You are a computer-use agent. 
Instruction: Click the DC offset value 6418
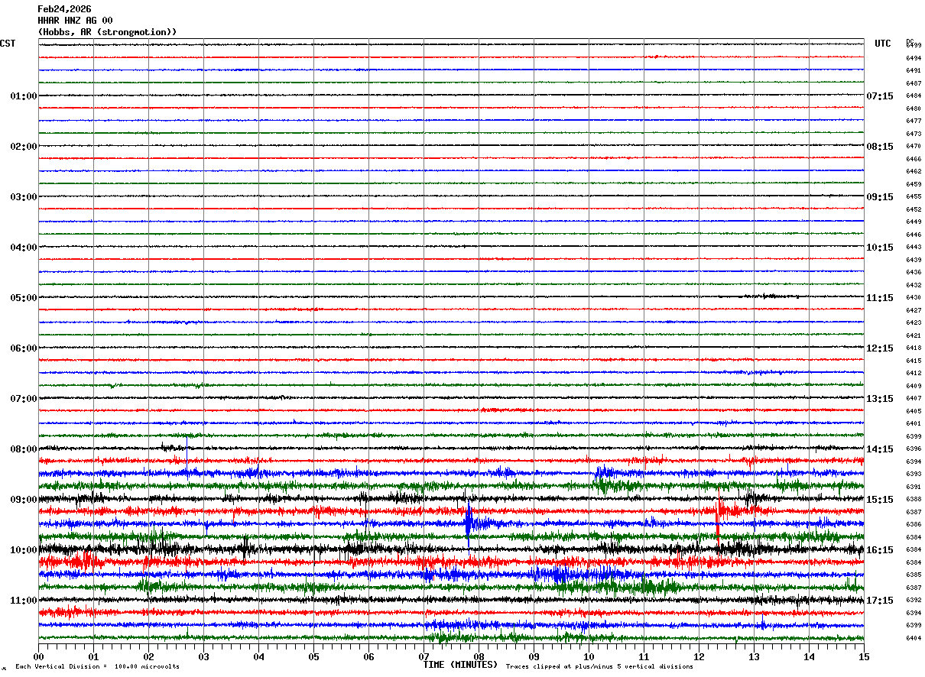pyautogui.click(x=914, y=348)
